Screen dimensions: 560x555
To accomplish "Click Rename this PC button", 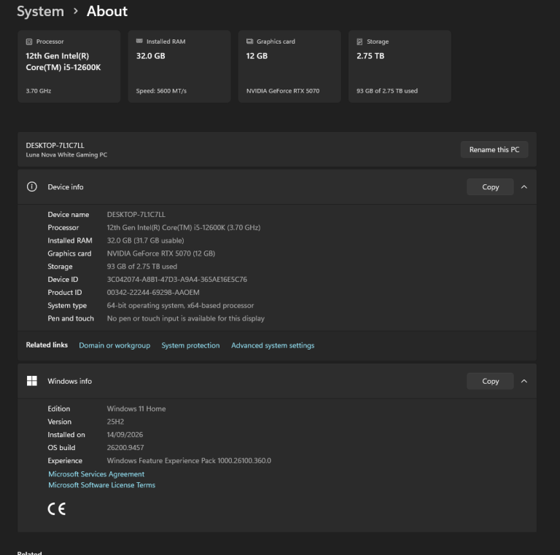I will tap(494, 150).
